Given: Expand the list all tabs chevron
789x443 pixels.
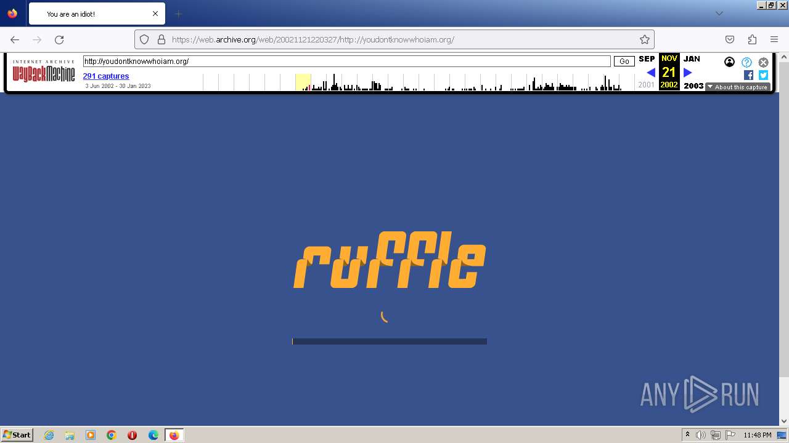Looking at the screenshot, I should [x=719, y=14].
